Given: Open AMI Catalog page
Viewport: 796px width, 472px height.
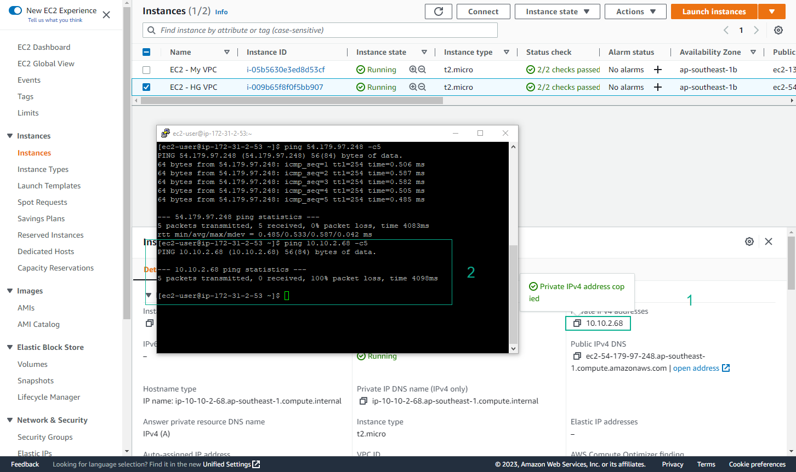Looking at the screenshot, I should pos(38,324).
